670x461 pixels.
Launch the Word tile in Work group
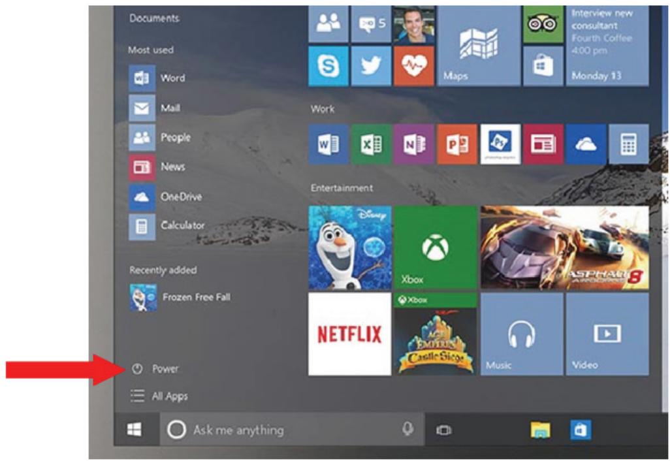[x=328, y=144]
